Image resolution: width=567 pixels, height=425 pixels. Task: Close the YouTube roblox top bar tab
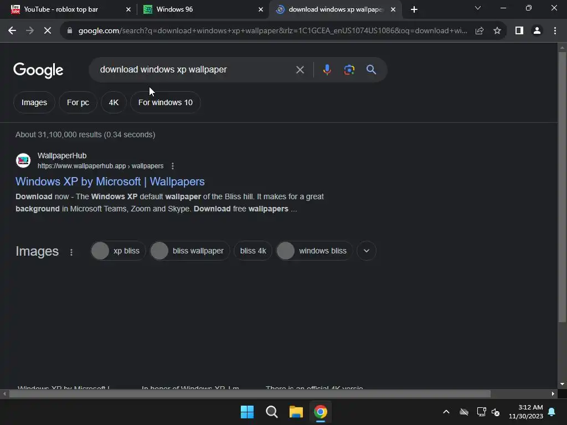128,9
